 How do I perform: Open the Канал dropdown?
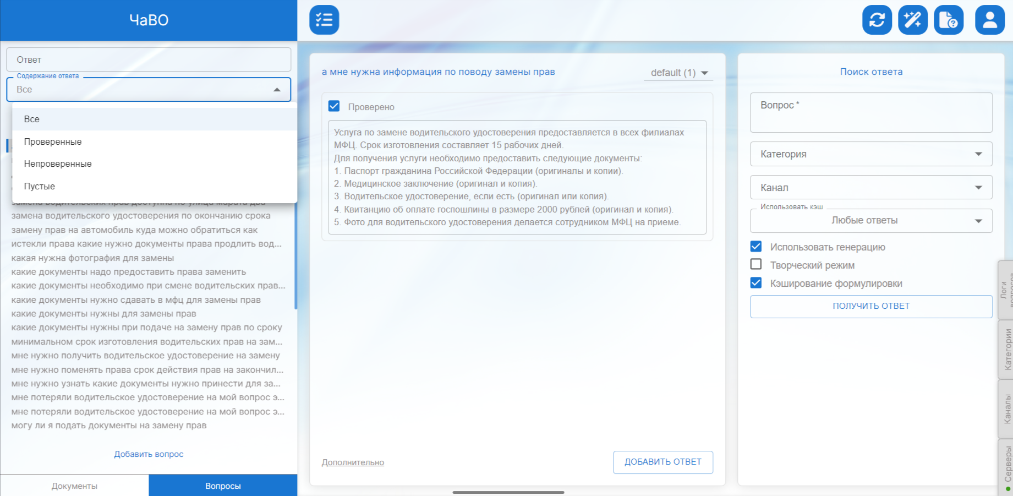[x=870, y=188]
